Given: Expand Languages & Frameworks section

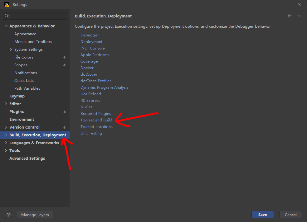Looking at the screenshot, I should pos(6,143).
